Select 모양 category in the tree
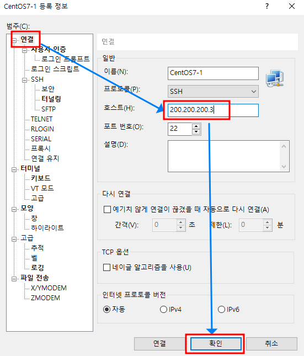Viewport: 304px width, 356px height. tap(27, 208)
